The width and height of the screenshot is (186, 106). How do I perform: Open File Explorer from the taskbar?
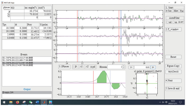11,102
